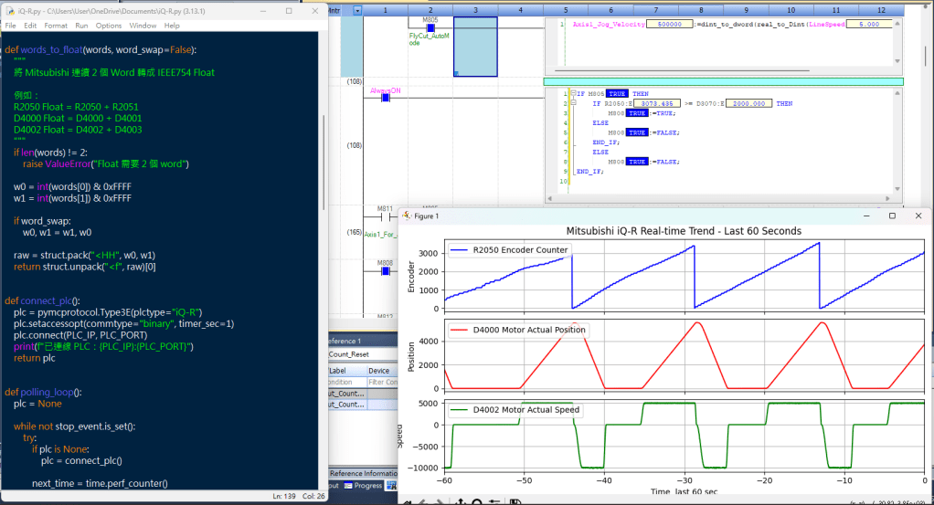Click the M808 contact in the ladder
The height and width of the screenshot is (505, 934).
pos(386,271)
